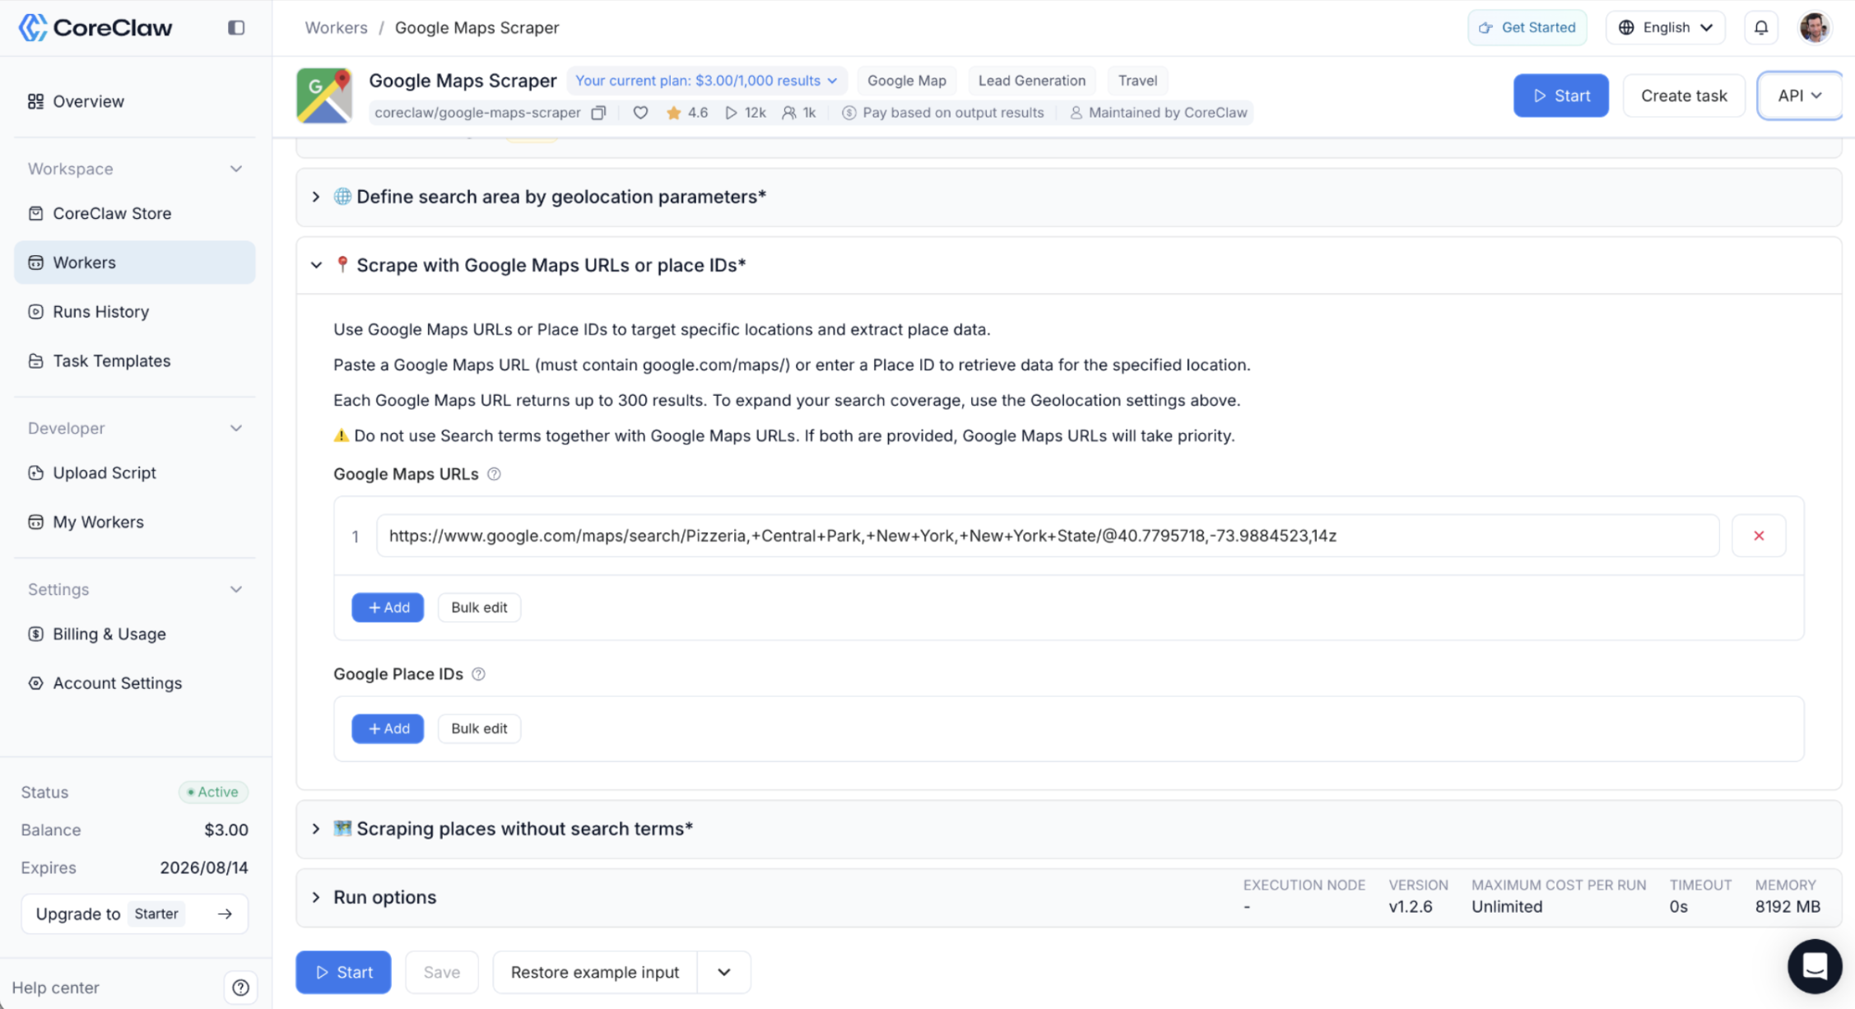Open the API dropdown
Image resolution: width=1855 pixels, height=1009 pixels.
click(x=1799, y=95)
